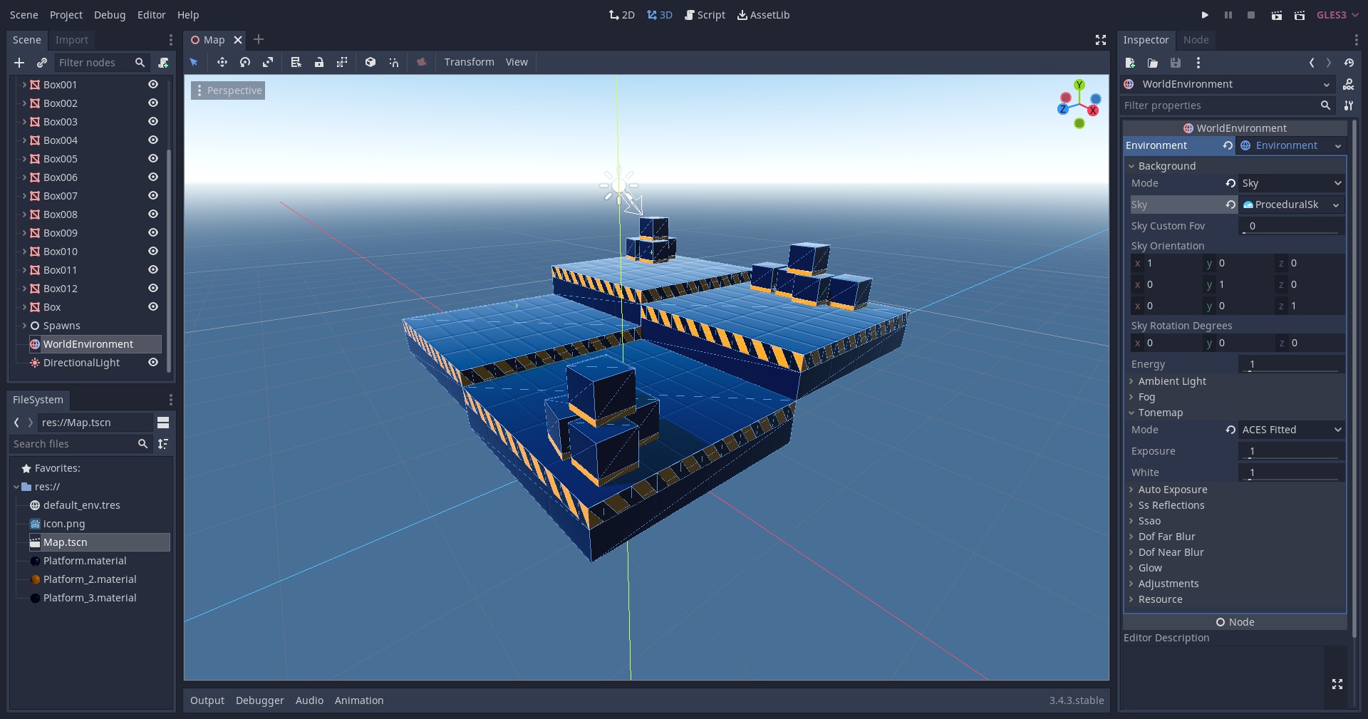The width and height of the screenshot is (1368, 719).
Task: Hide the Box001 node
Action: coord(153,84)
